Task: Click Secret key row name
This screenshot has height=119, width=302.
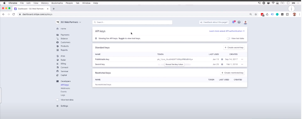Action: coord(100,64)
